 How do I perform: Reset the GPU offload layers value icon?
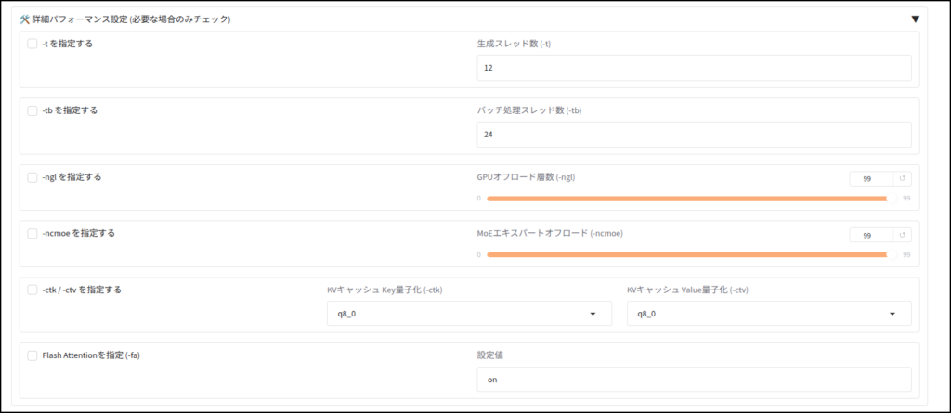pos(902,179)
